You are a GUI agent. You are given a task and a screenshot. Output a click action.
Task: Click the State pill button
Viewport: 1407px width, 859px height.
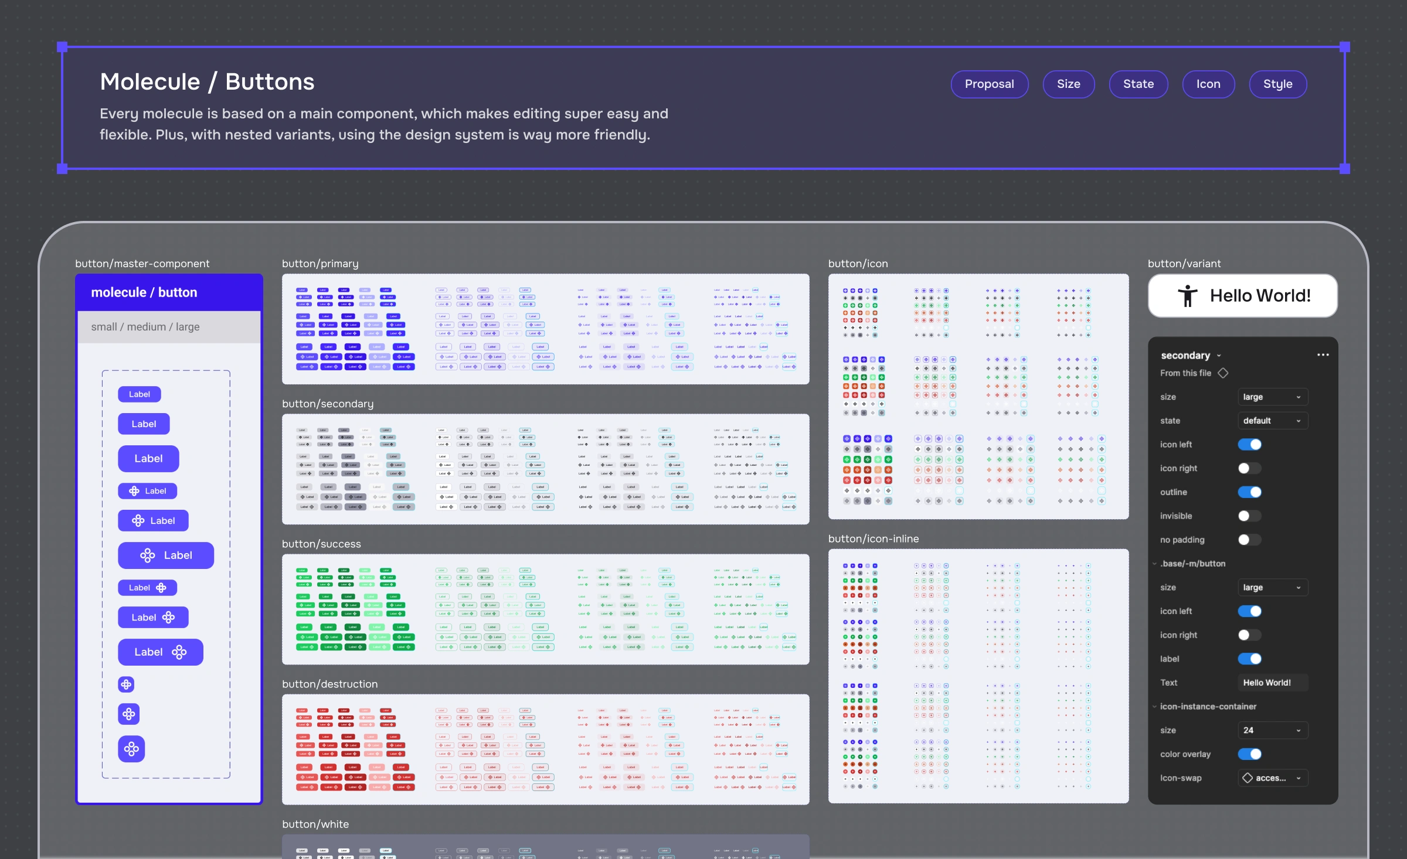click(1138, 84)
